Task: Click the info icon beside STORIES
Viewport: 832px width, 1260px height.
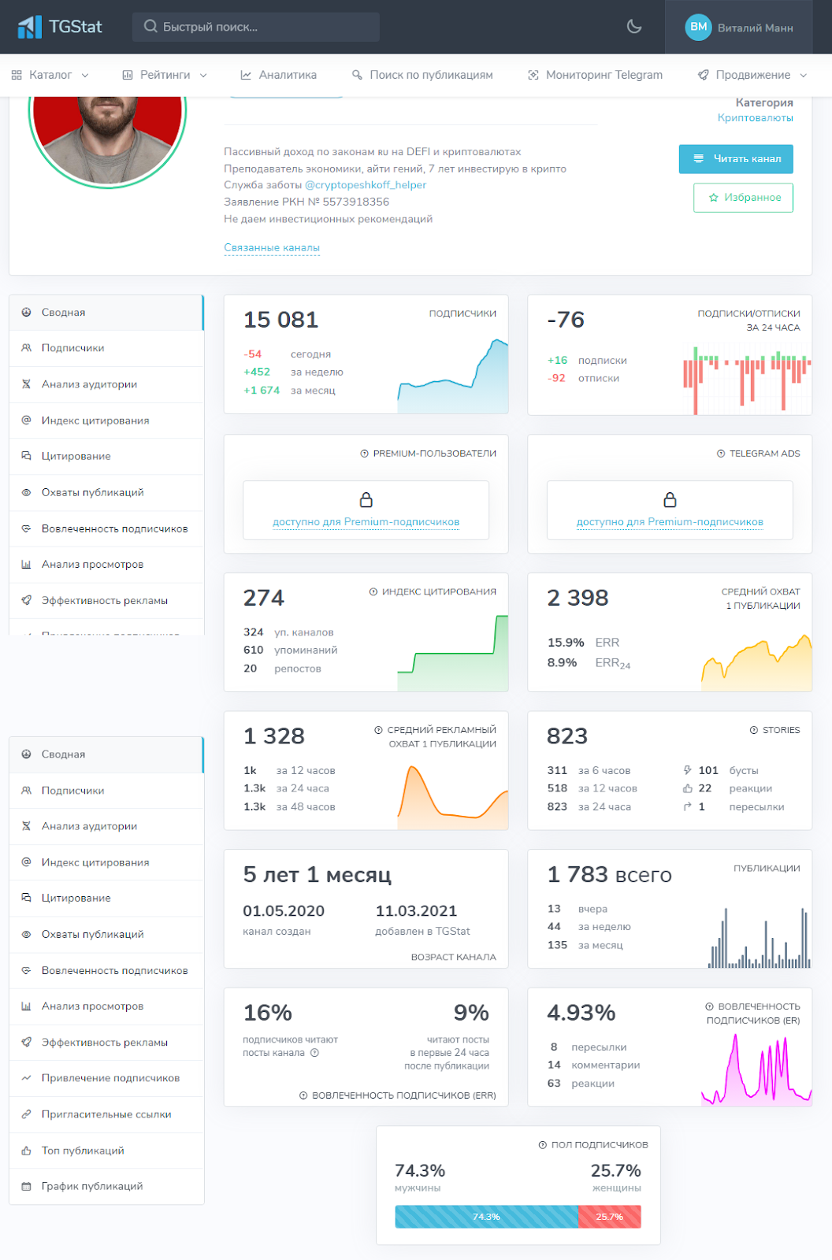Action: click(754, 731)
